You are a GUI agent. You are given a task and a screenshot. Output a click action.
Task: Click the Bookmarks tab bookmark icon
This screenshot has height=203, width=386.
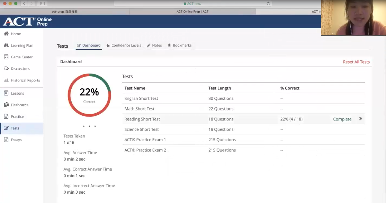(x=169, y=46)
